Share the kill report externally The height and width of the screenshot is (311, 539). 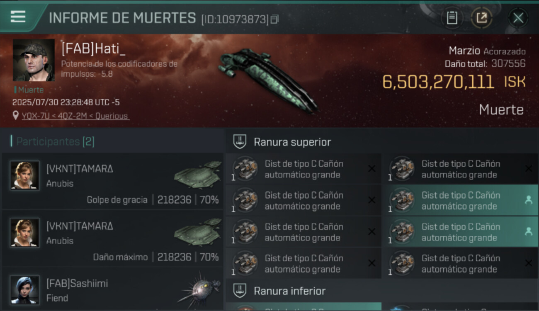pyautogui.click(x=481, y=18)
